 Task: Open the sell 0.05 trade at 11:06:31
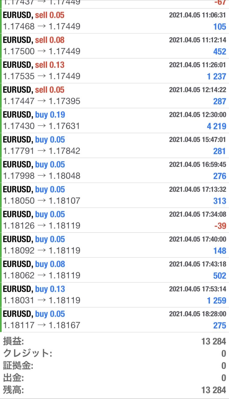114,21
